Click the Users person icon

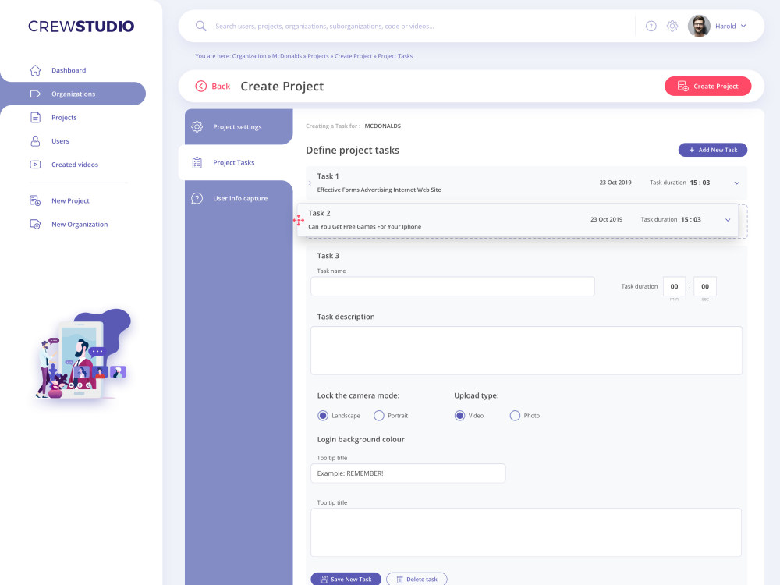click(x=35, y=140)
